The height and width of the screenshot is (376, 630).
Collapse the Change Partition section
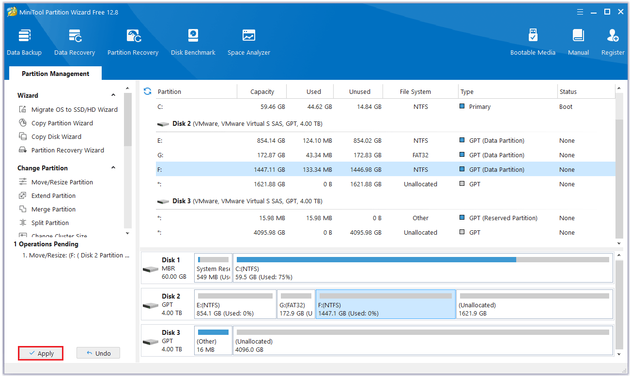[x=113, y=168]
